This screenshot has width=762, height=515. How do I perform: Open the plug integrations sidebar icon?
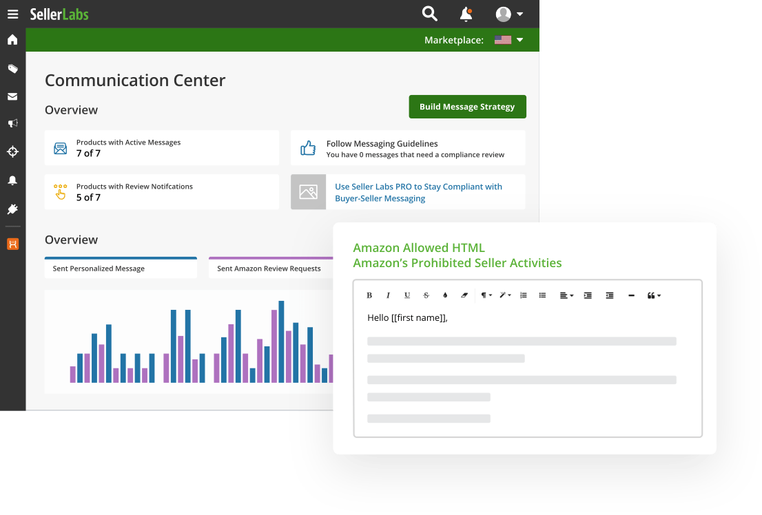[12, 209]
